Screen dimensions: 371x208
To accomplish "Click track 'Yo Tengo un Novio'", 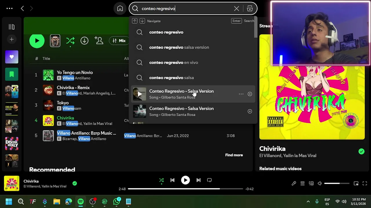I will (x=75, y=73).
